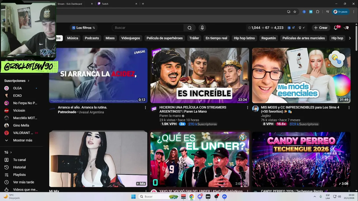The image size is (358, 201).
Task: Click the Crear button
Action: tap(321, 28)
